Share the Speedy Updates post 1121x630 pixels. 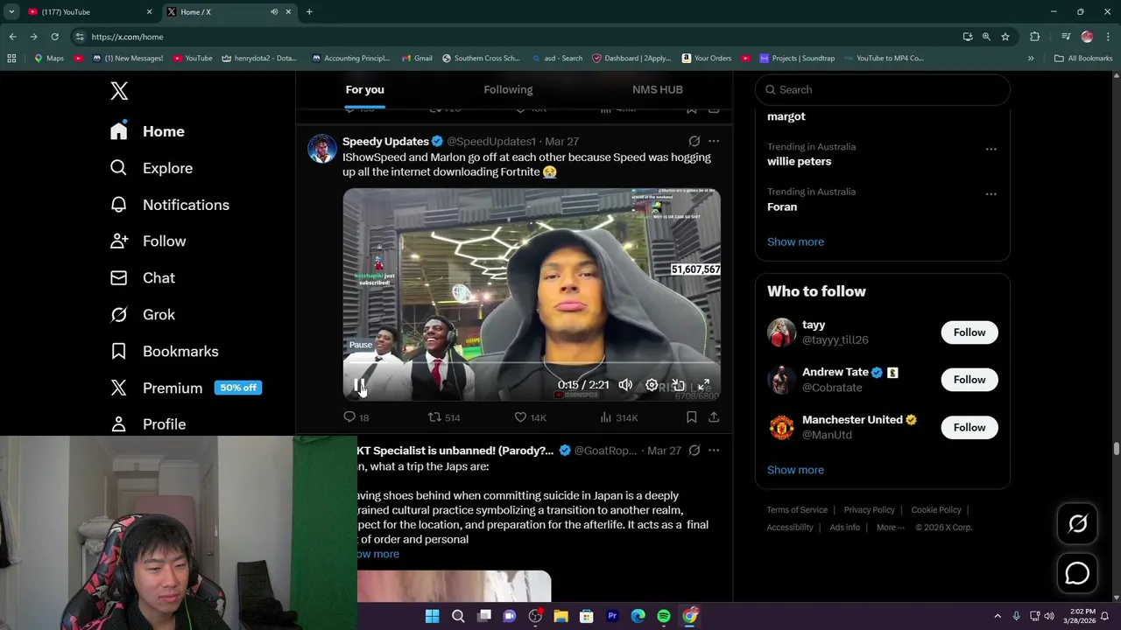pyautogui.click(x=714, y=417)
